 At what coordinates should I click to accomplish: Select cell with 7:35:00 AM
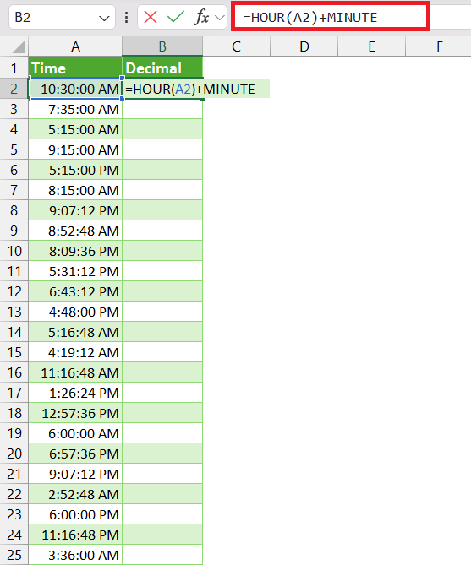(75, 109)
